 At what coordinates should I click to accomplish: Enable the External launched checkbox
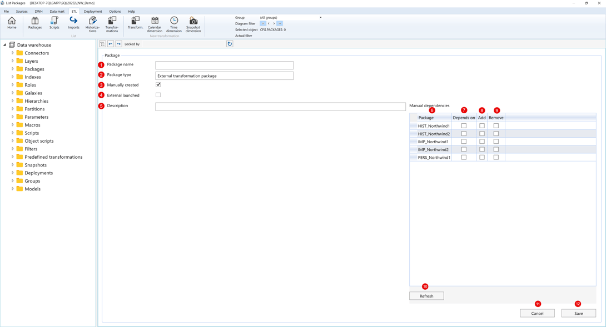pyautogui.click(x=158, y=95)
